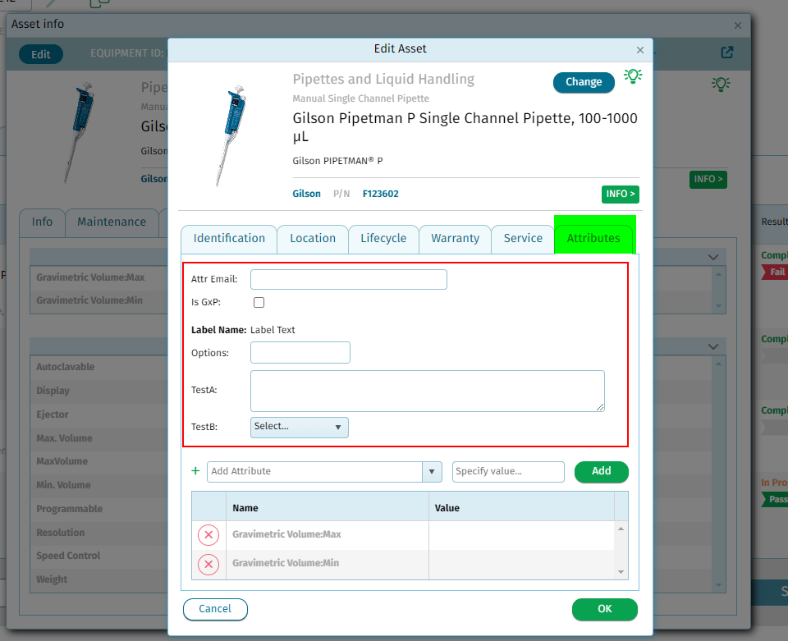Click the Add button for attributes
Image resolution: width=788 pixels, height=641 pixels.
coord(601,472)
